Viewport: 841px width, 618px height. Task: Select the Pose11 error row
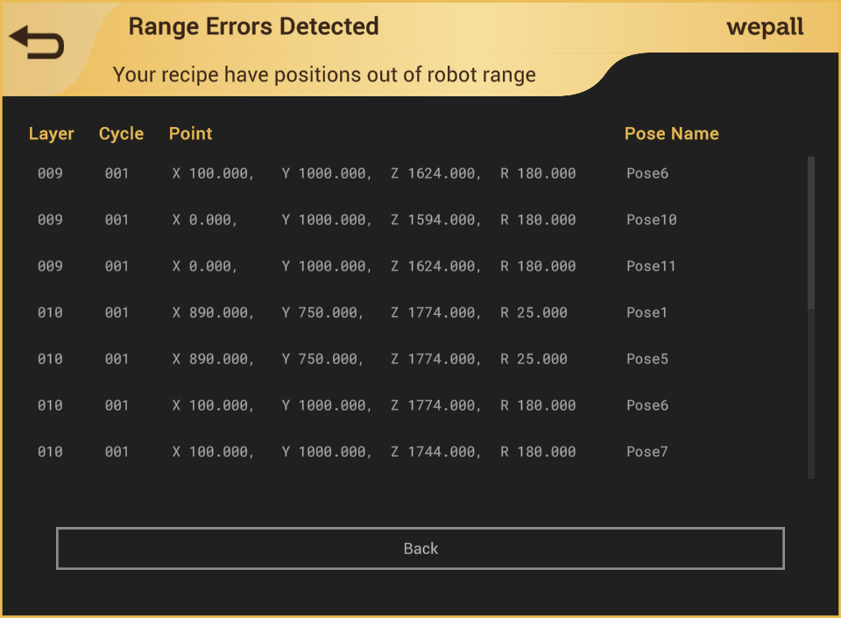tap(651, 266)
